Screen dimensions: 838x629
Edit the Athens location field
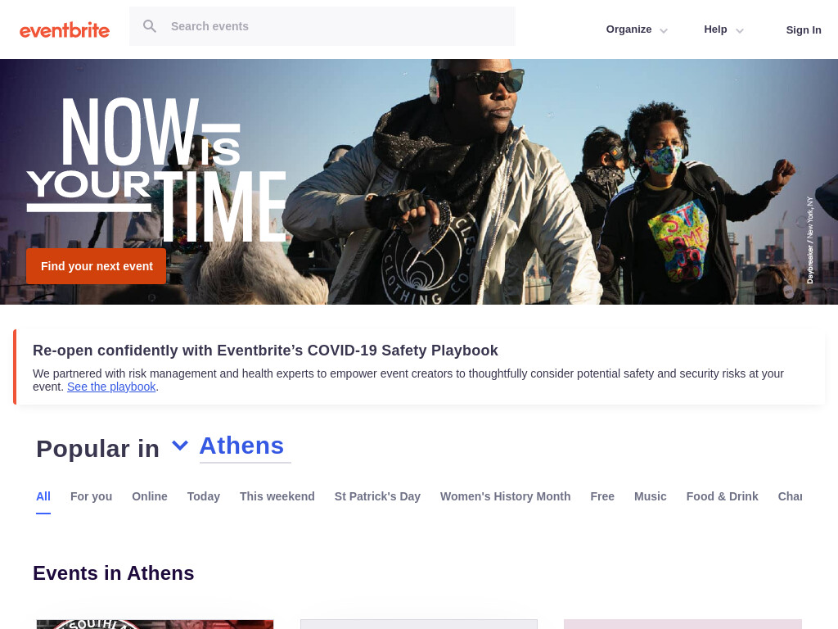click(245, 446)
